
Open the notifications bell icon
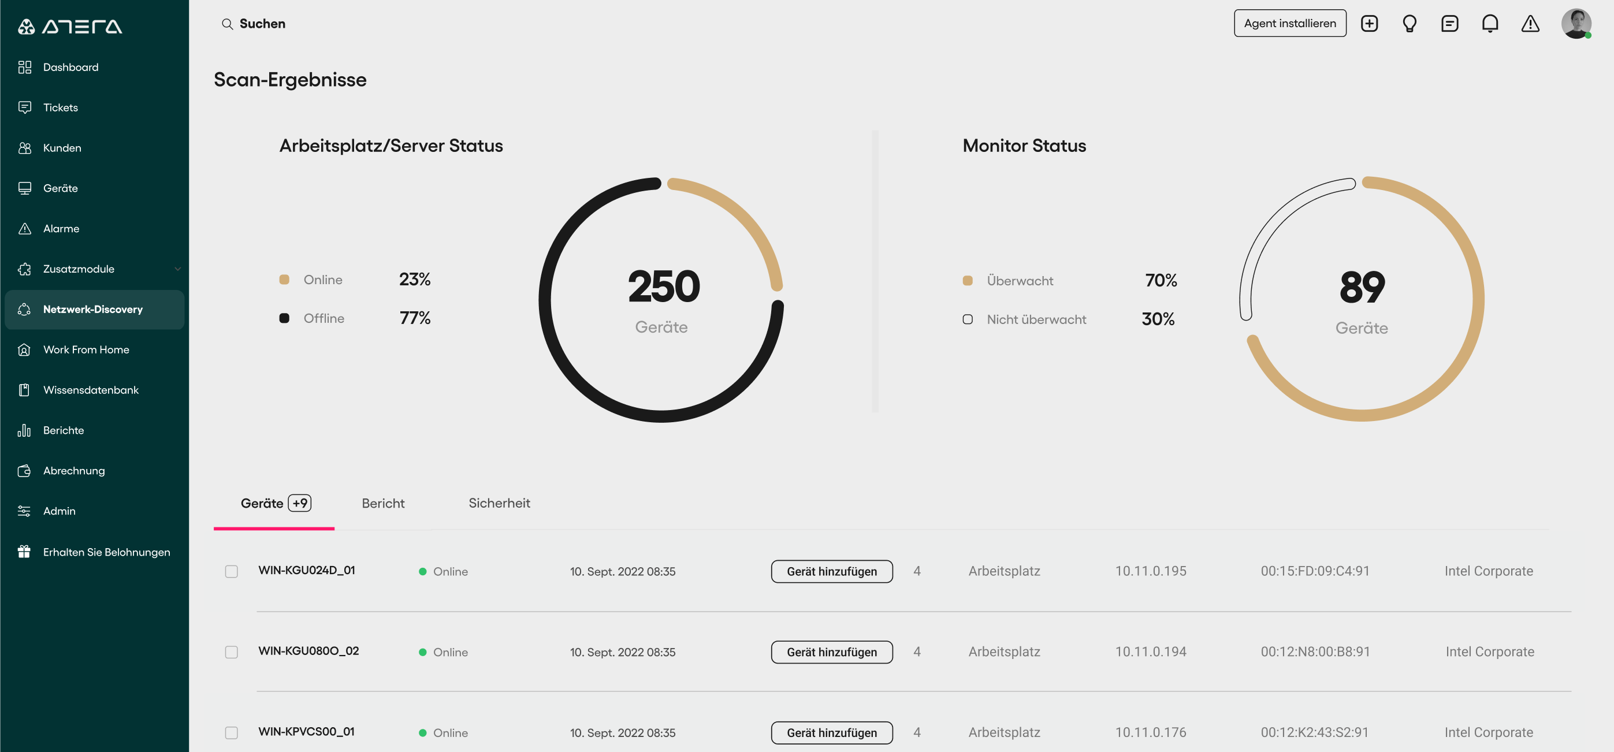(x=1490, y=24)
